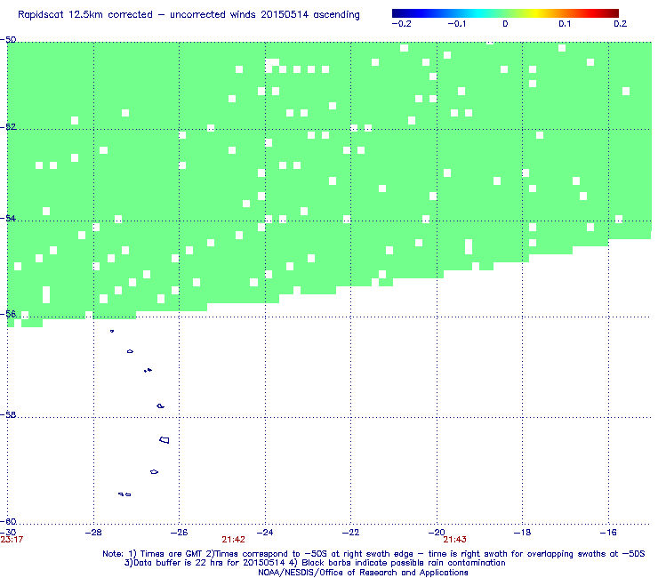658x578 pixels.
Task: Click the -28 longitude axis label
Action: (93, 533)
